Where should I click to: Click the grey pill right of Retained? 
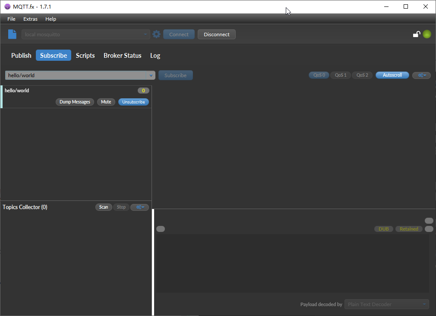pos(429,229)
